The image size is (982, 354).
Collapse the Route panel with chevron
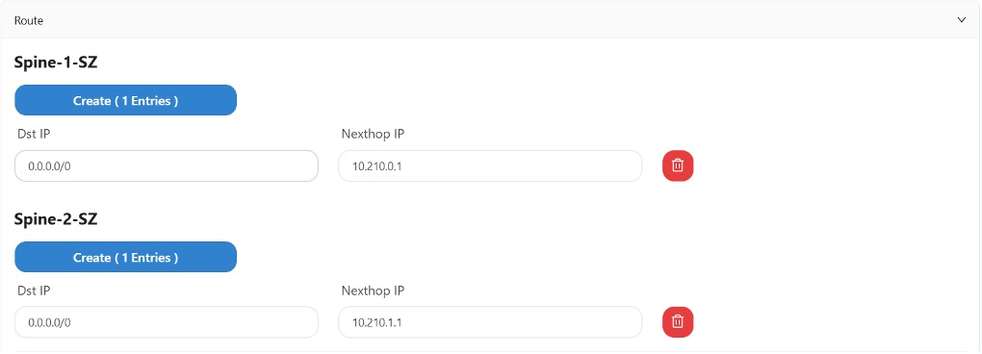[962, 20]
